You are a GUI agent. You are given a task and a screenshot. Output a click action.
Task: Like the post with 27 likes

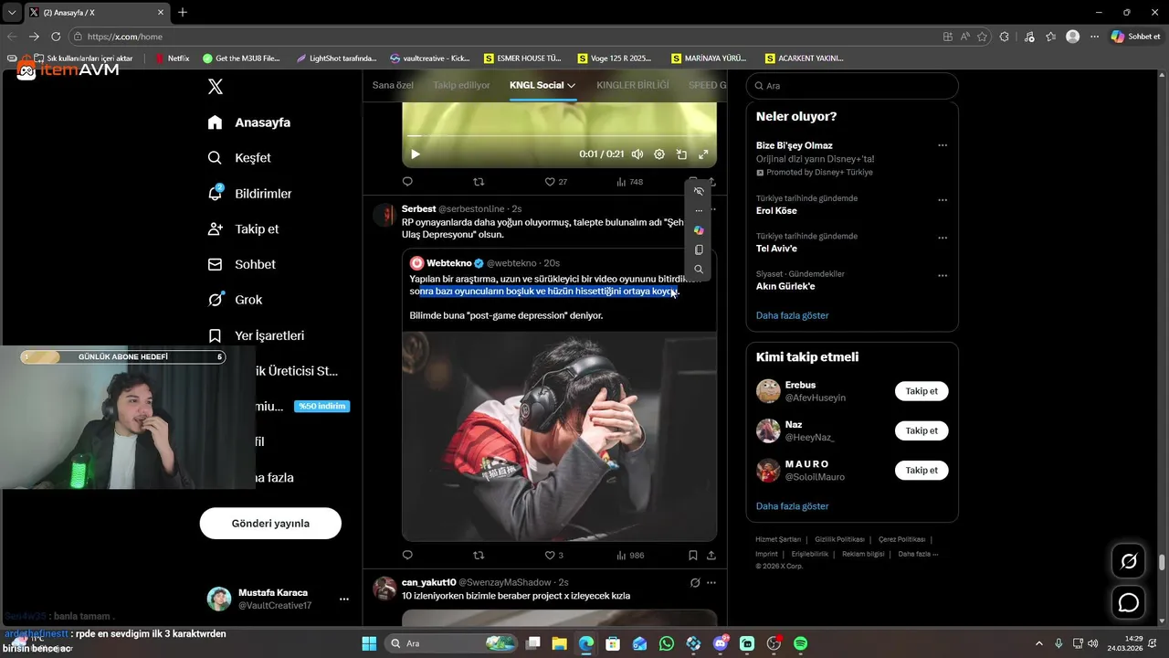coord(555,182)
